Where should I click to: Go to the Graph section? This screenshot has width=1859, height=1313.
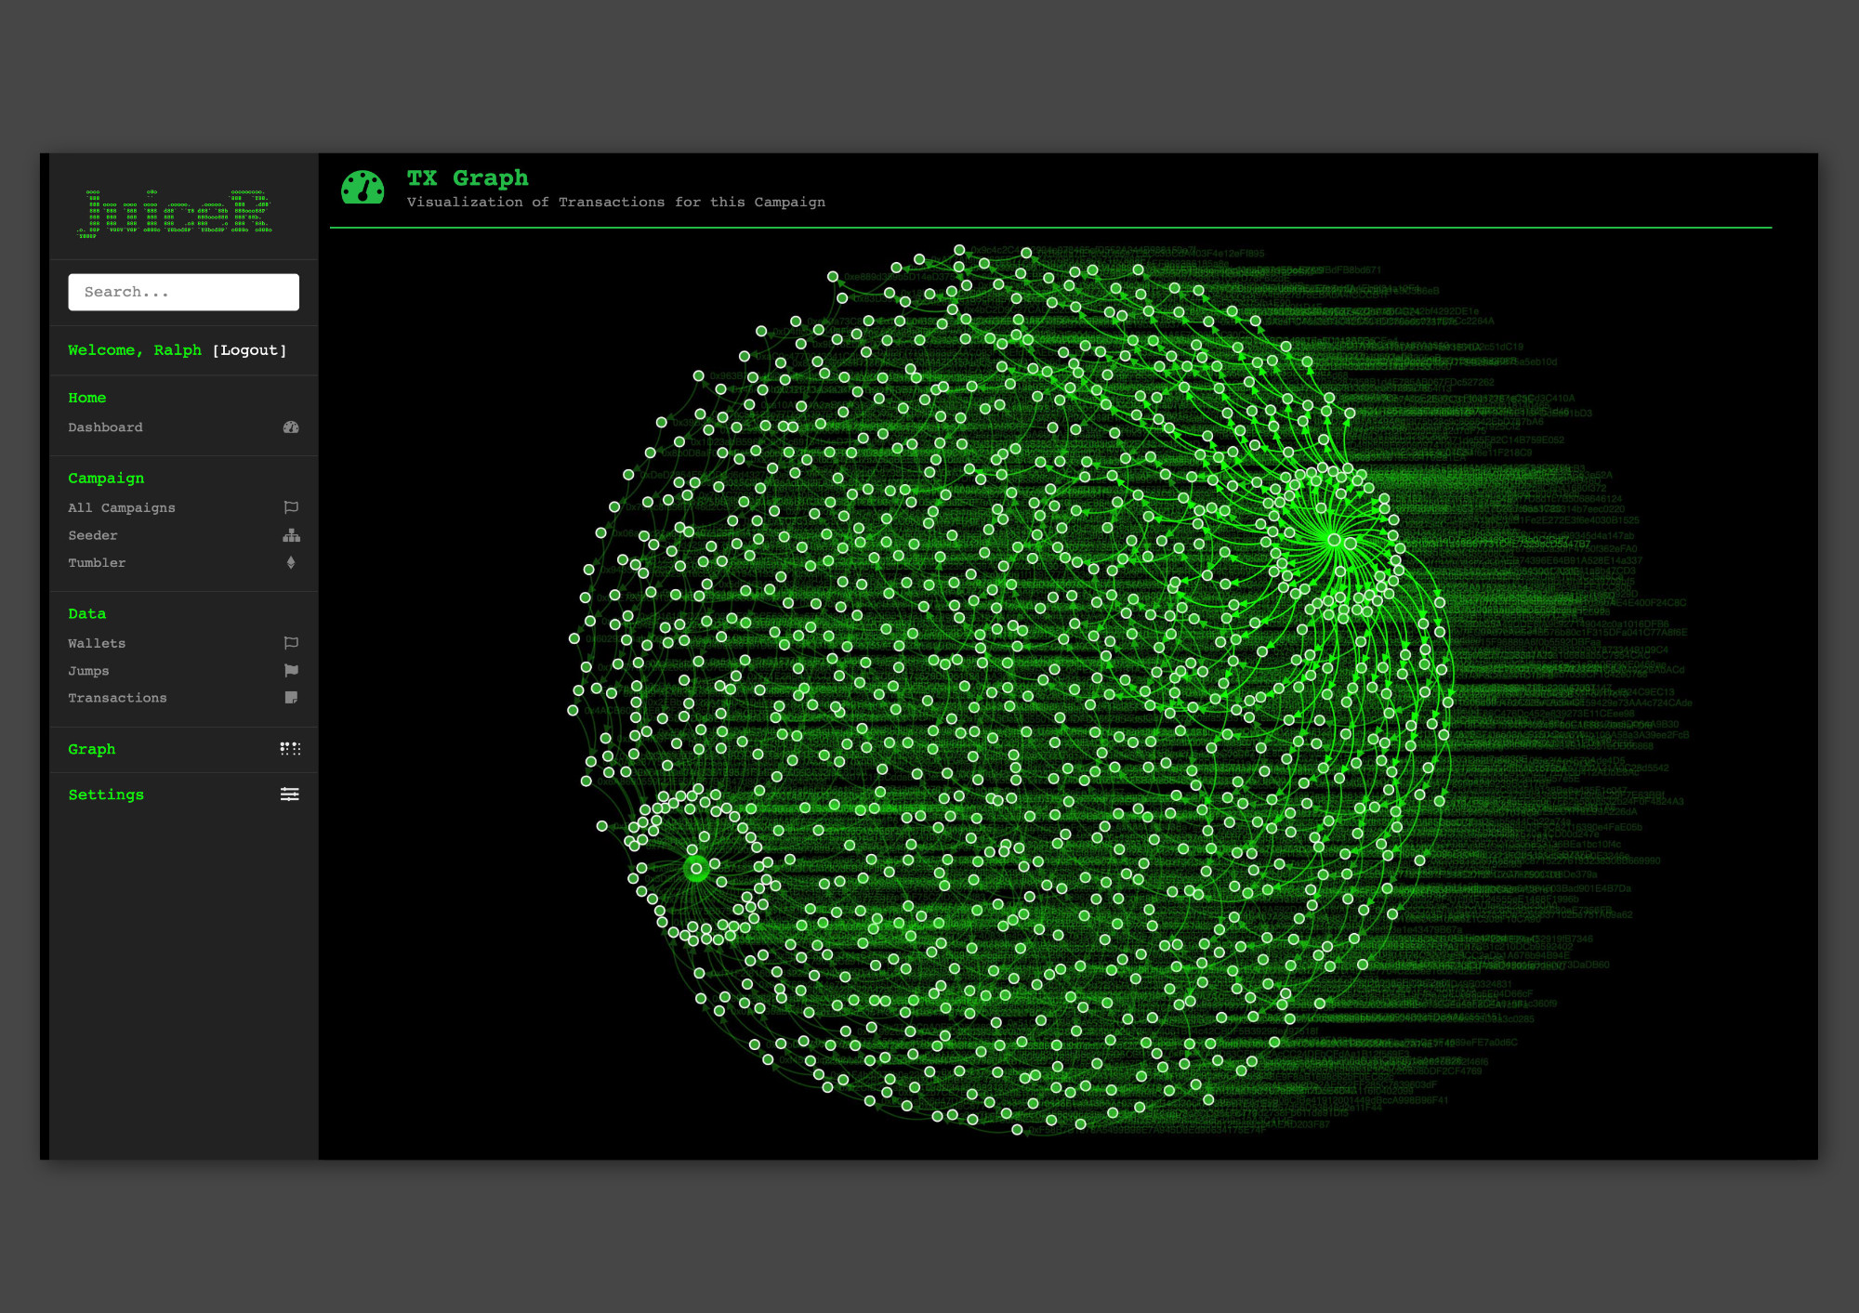[92, 749]
